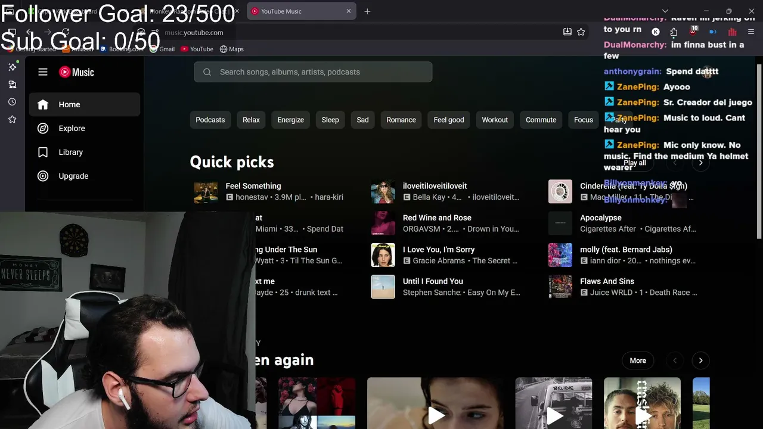Image resolution: width=763 pixels, height=429 pixels.
Task: Show next Listen again items
Action: click(700, 360)
